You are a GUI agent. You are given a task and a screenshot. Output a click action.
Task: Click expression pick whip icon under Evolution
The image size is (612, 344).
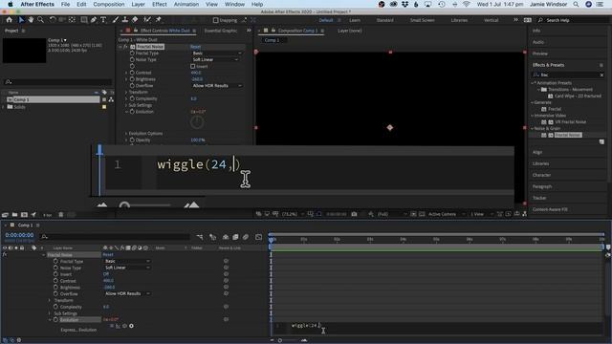click(125, 326)
